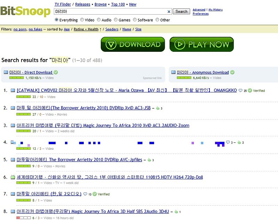Click the green health bar of Direct Download
This screenshot has height=222, width=278.
(16, 78)
